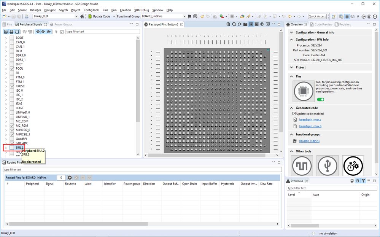Open the Functional Group BOARD_InitPins dropdown
The height and width of the screenshot is (237, 380).
[x=184, y=16]
